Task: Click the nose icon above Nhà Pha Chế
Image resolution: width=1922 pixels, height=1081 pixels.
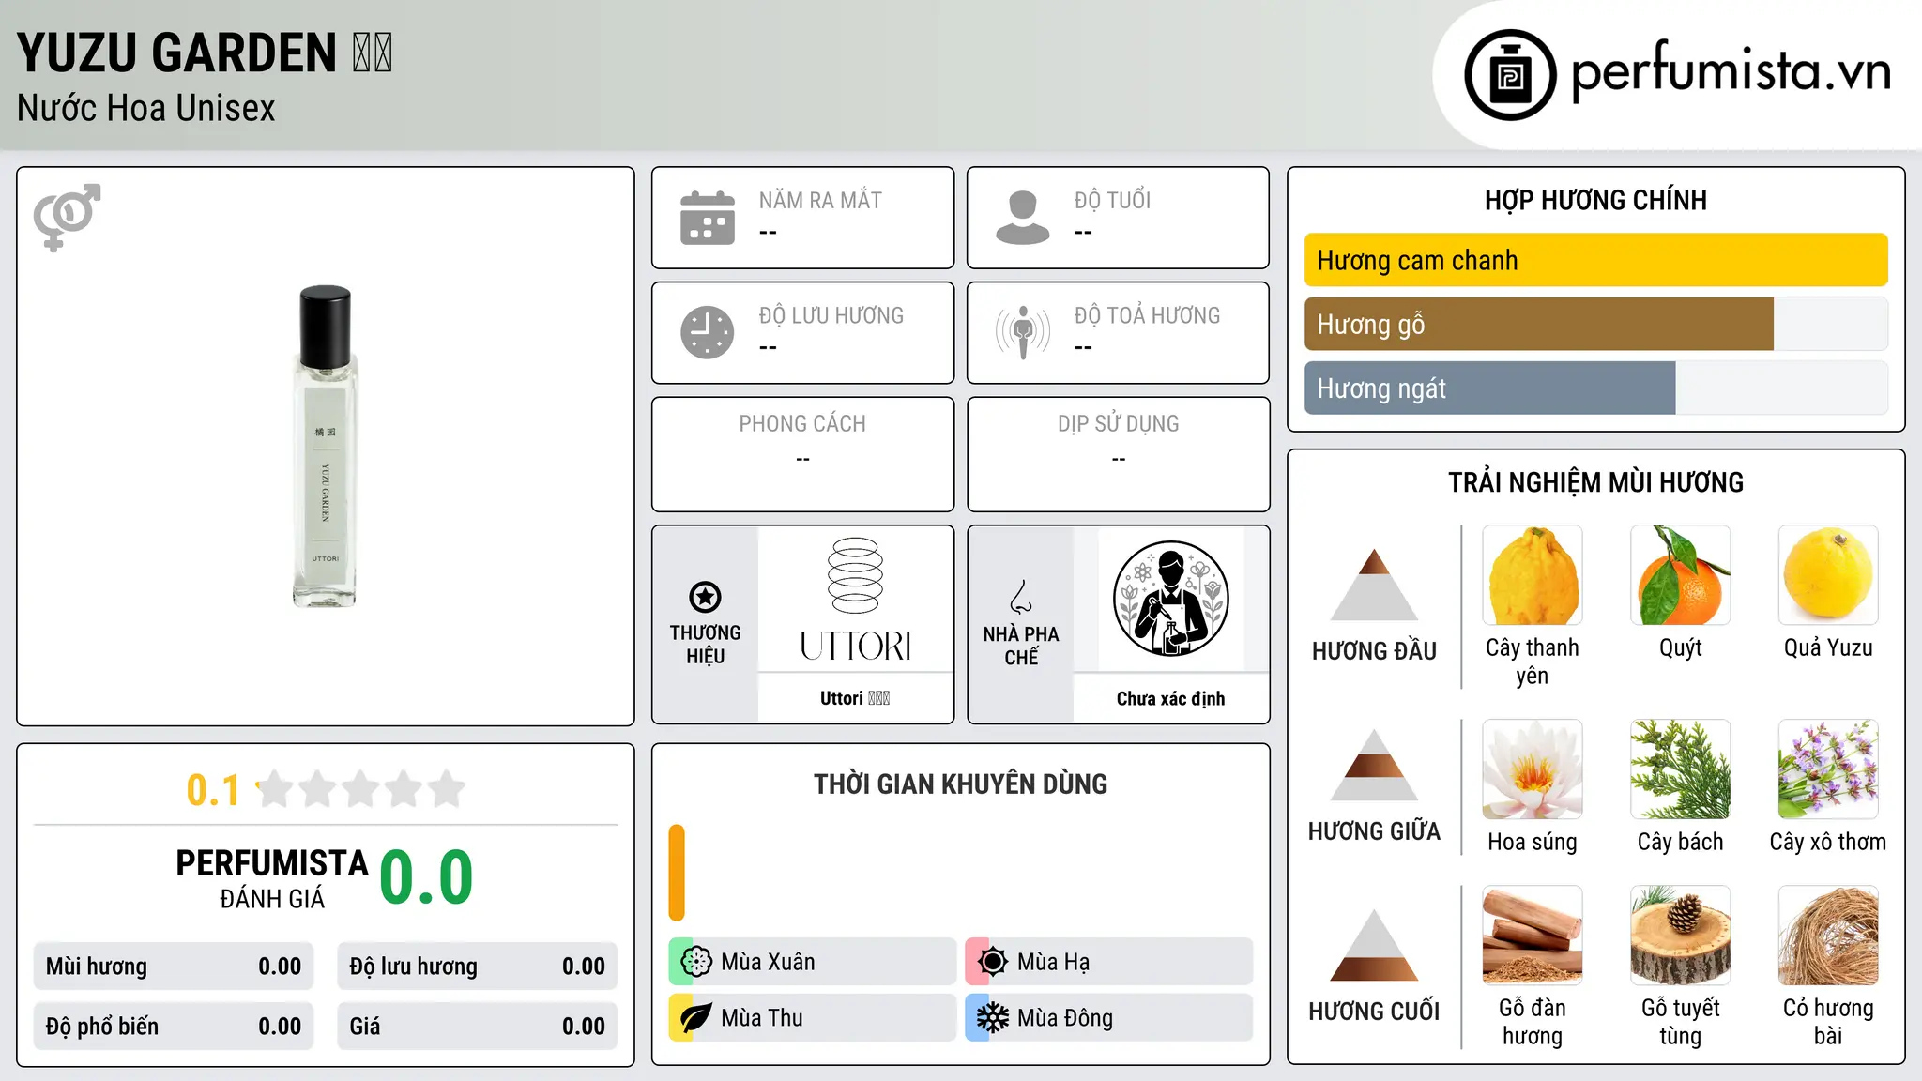Action: coord(1021,597)
